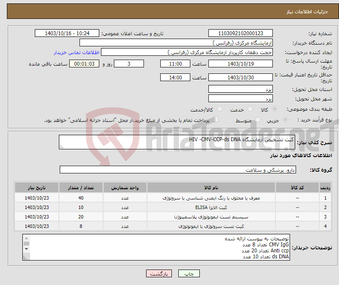The height and width of the screenshot is (285, 339).
Task: Select the متوسط purchase type radio
Action: (258, 119)
